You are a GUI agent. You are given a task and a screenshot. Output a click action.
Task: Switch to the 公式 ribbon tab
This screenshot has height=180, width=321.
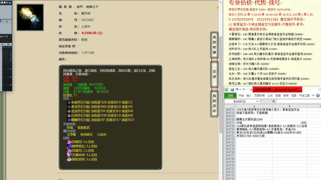point(270,96)
